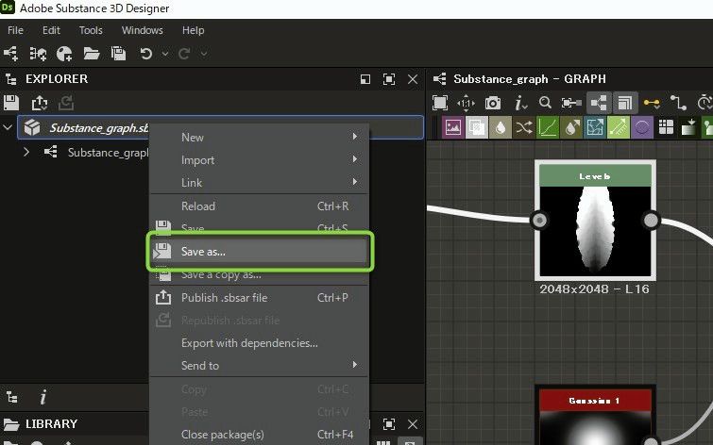This screenshot has height=445, width=713.
Task: Open the Link submenu
Action: click(x=258, y=183)
